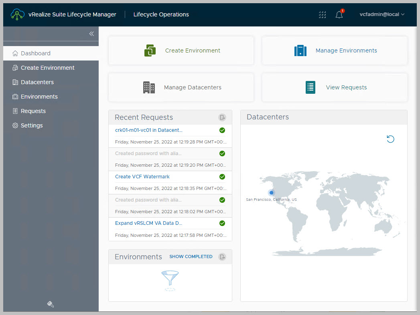Go to Requests in sidebar menu
The width and height of the screenshot is (420, 315).
[33, 111]
